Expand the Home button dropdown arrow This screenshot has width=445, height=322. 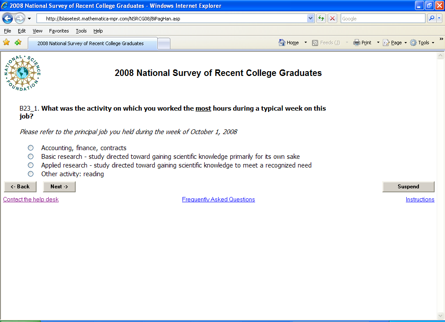[x=306, y=43]
